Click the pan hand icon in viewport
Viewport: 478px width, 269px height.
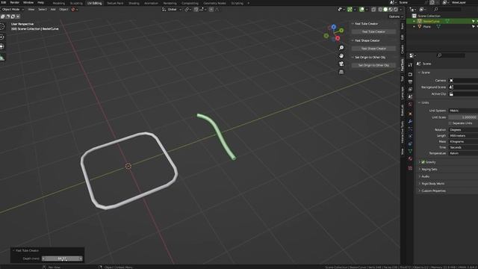(x=341, y=56)
